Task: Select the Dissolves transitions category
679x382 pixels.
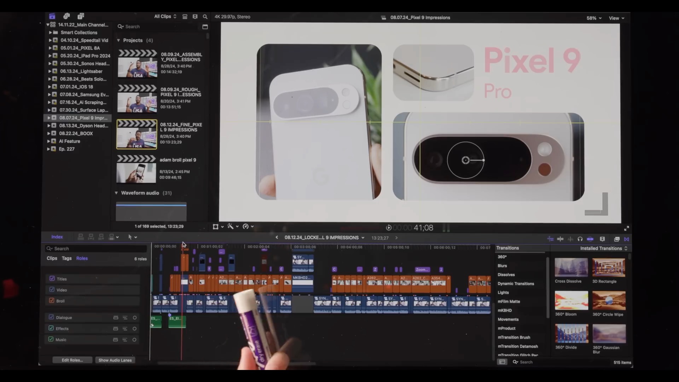Action: (506, 274)
